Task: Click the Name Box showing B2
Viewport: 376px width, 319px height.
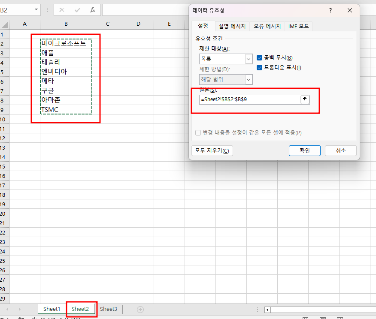Action: [16, 10]
